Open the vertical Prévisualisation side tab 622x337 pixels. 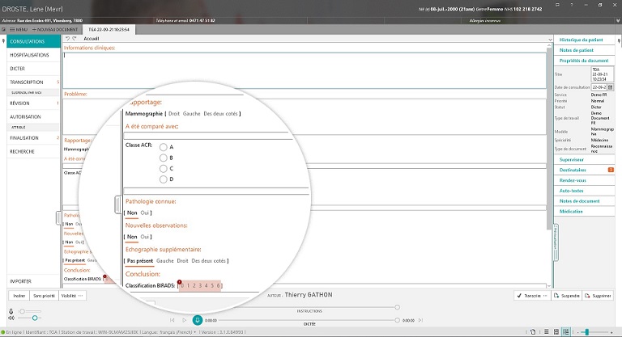pos(556,242)
